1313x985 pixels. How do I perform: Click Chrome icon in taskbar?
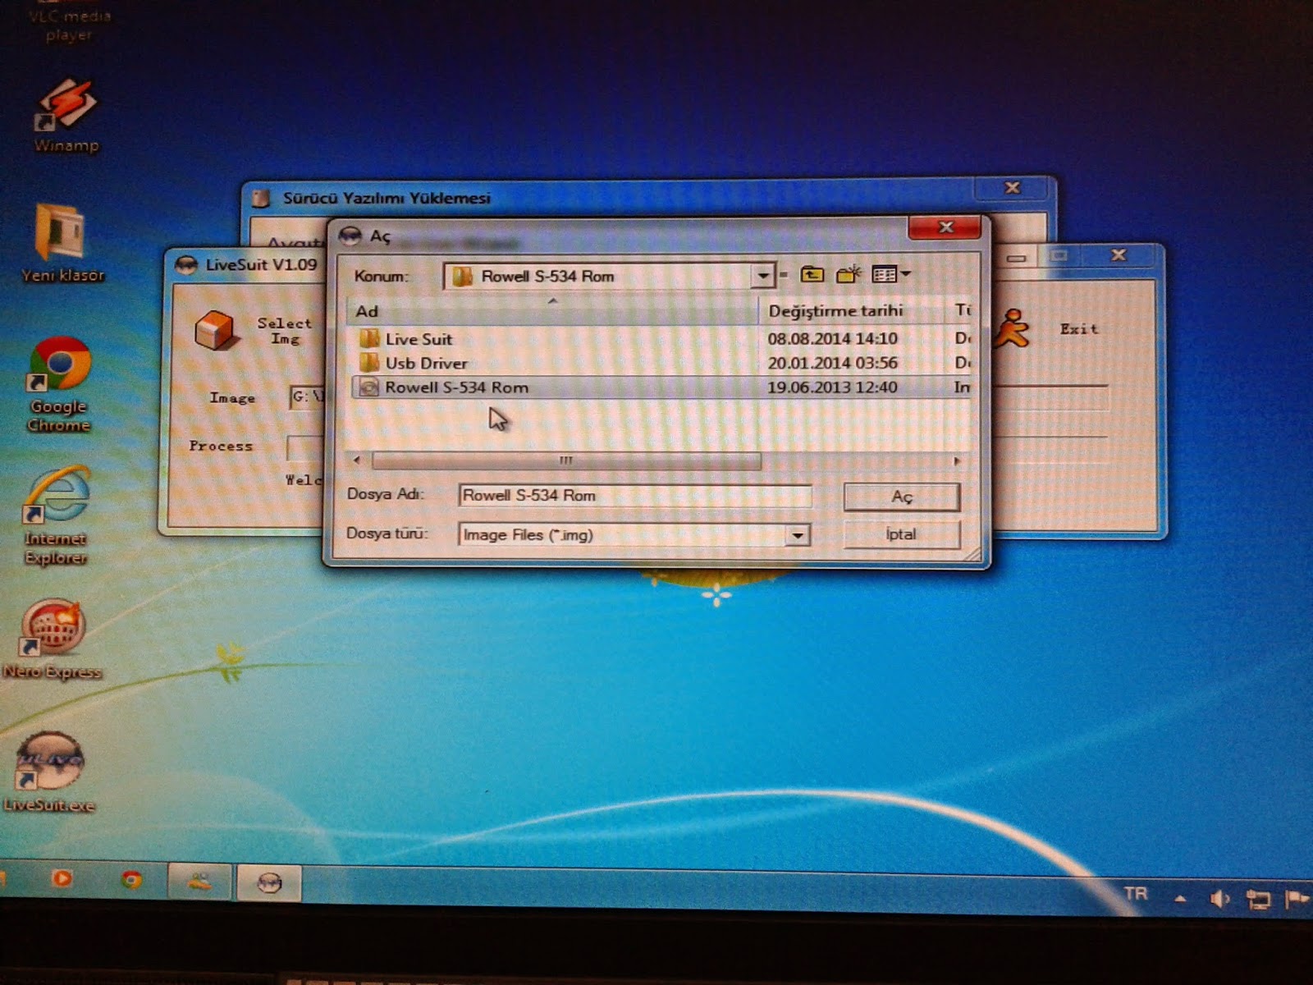(131, 881)
